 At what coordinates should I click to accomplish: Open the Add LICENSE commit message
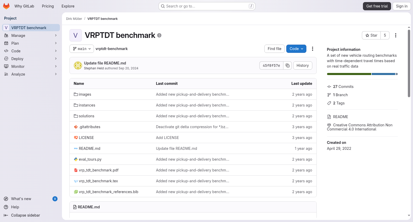tap(167, 138)
